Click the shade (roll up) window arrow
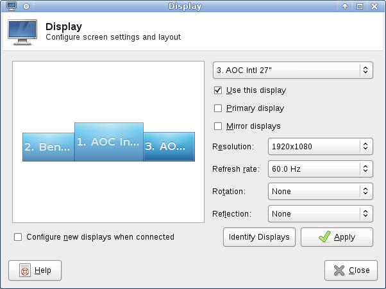 point(345,6)
